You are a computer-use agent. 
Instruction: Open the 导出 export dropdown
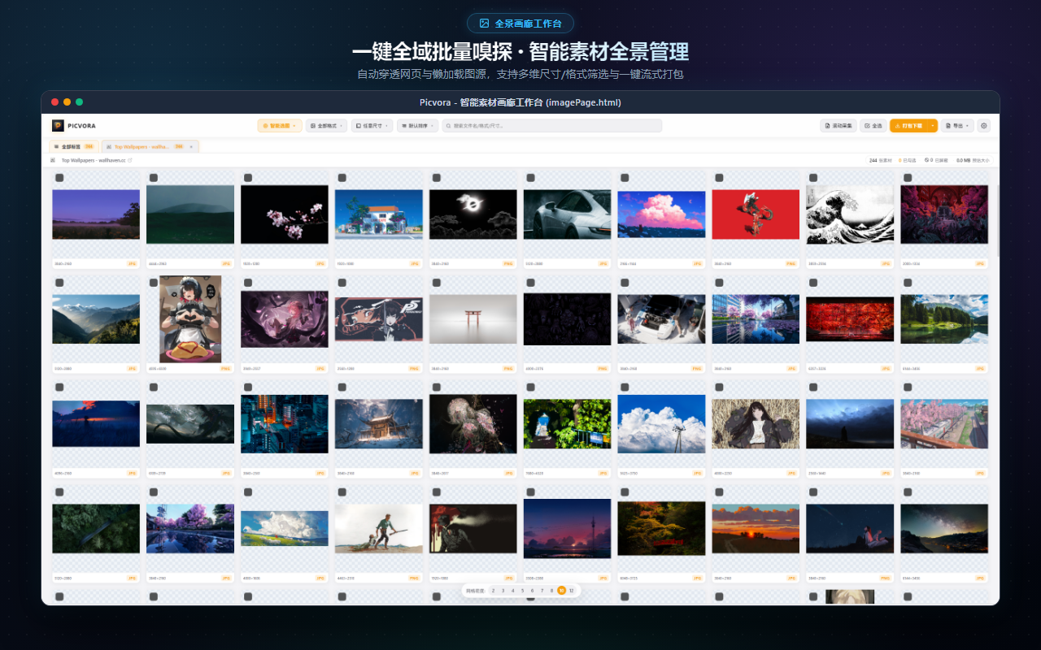point(957,126)
